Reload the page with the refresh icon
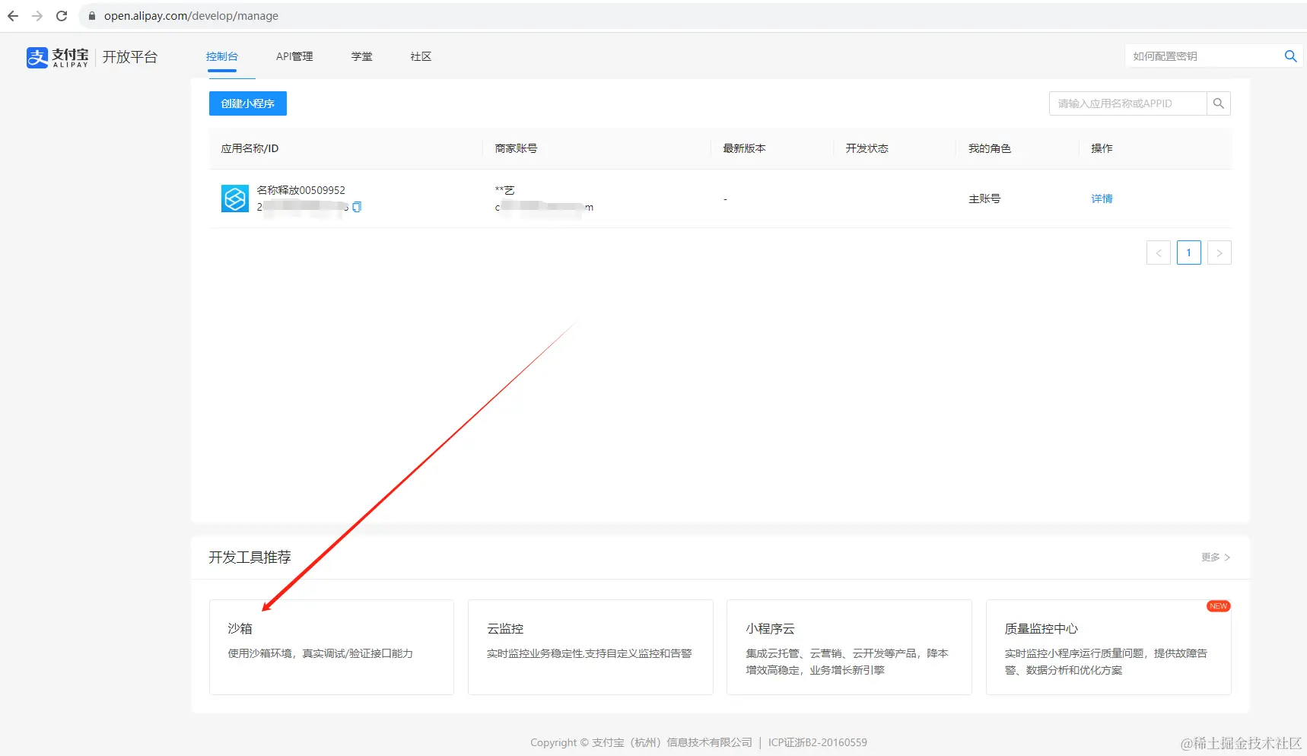This screenshot has height=756, width=1307. (62, 16)
